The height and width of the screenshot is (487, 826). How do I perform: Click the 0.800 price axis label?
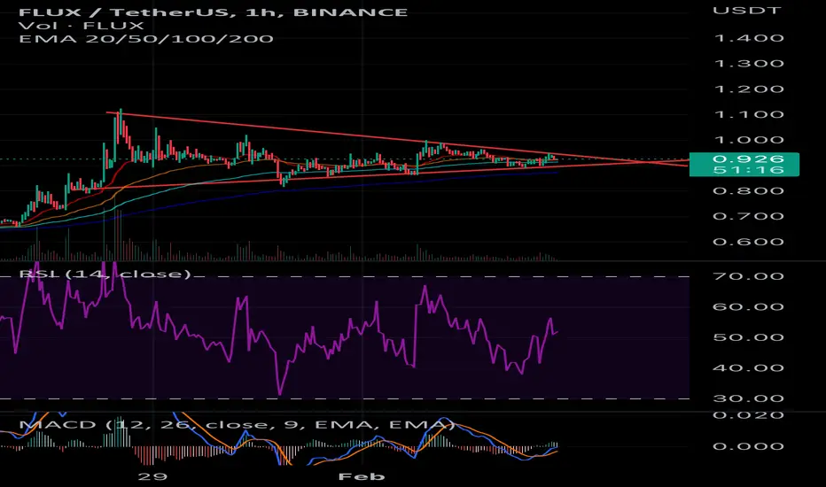(749, 190)
